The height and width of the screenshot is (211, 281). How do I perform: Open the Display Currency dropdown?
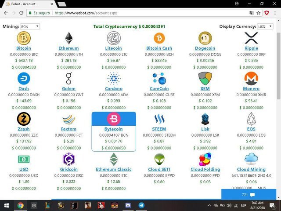[265, 26]
